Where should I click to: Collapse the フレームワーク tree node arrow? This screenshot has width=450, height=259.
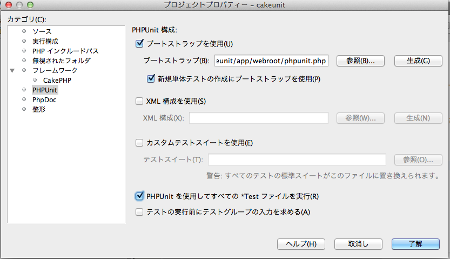(x=12, y=70)
